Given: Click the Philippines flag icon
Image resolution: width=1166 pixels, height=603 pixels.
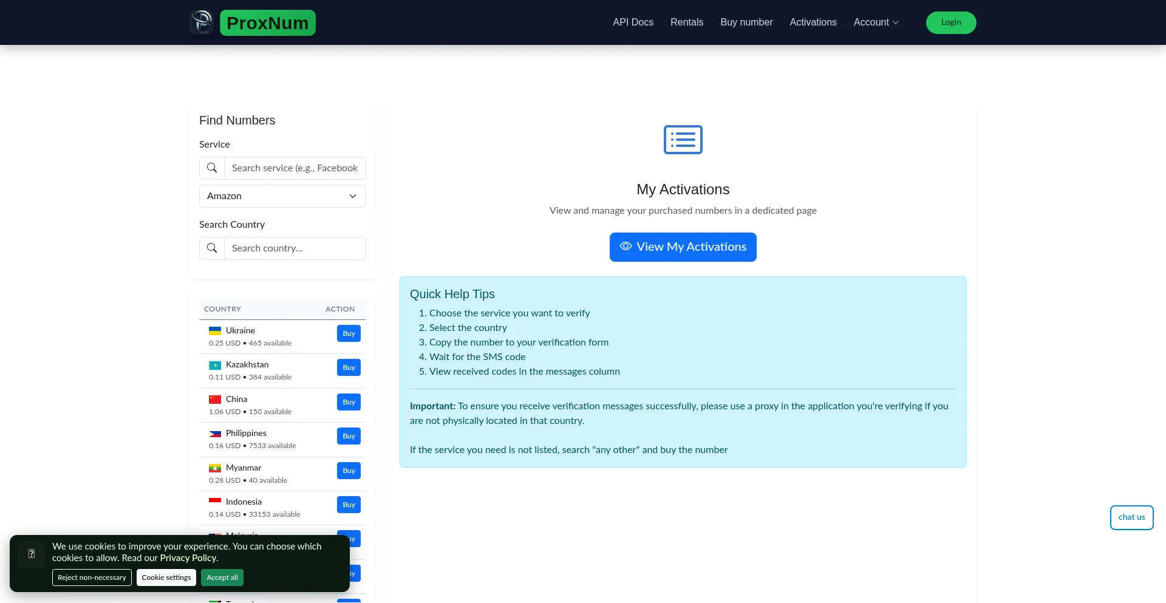Looking at the screenshot, I should coord(215,434).
